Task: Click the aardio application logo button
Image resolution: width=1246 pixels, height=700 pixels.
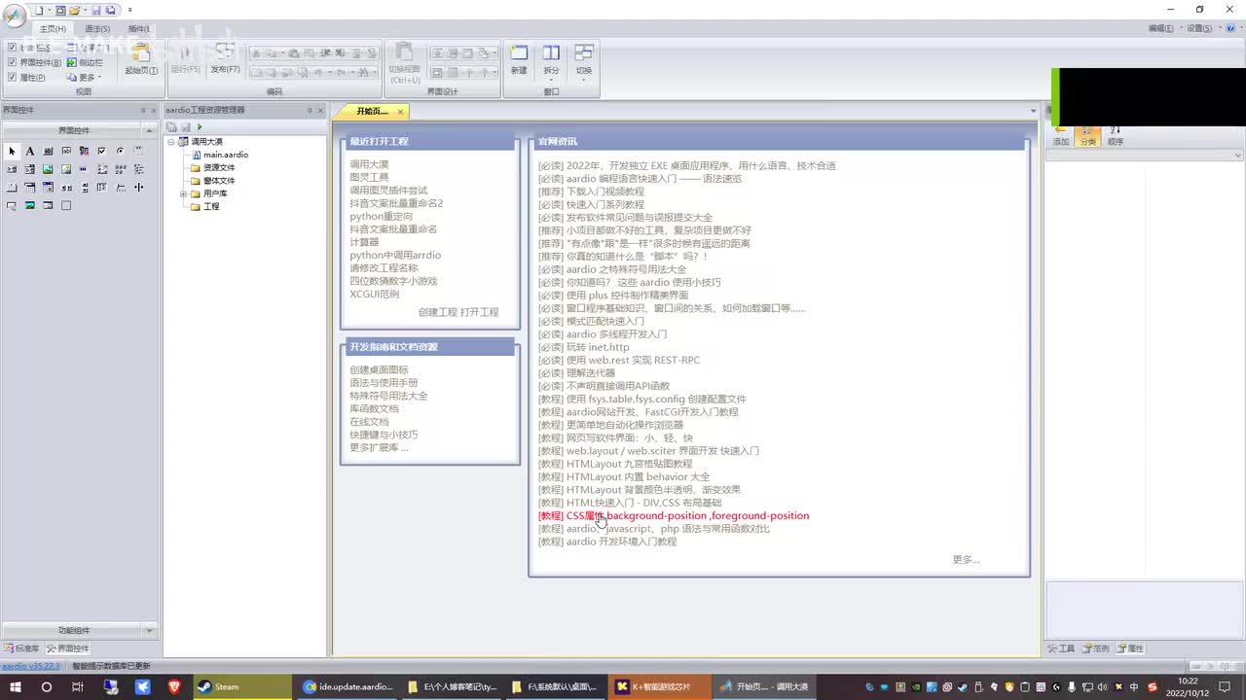Action: pyautogui.click(x=14, y=15)
